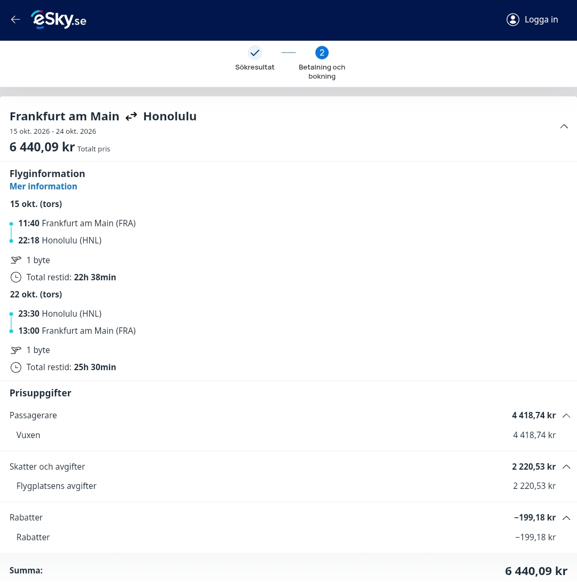577x582 pixels.
Task: Click the 23:30 Honolulu (HNL) departure
Action: pos(60,313)
